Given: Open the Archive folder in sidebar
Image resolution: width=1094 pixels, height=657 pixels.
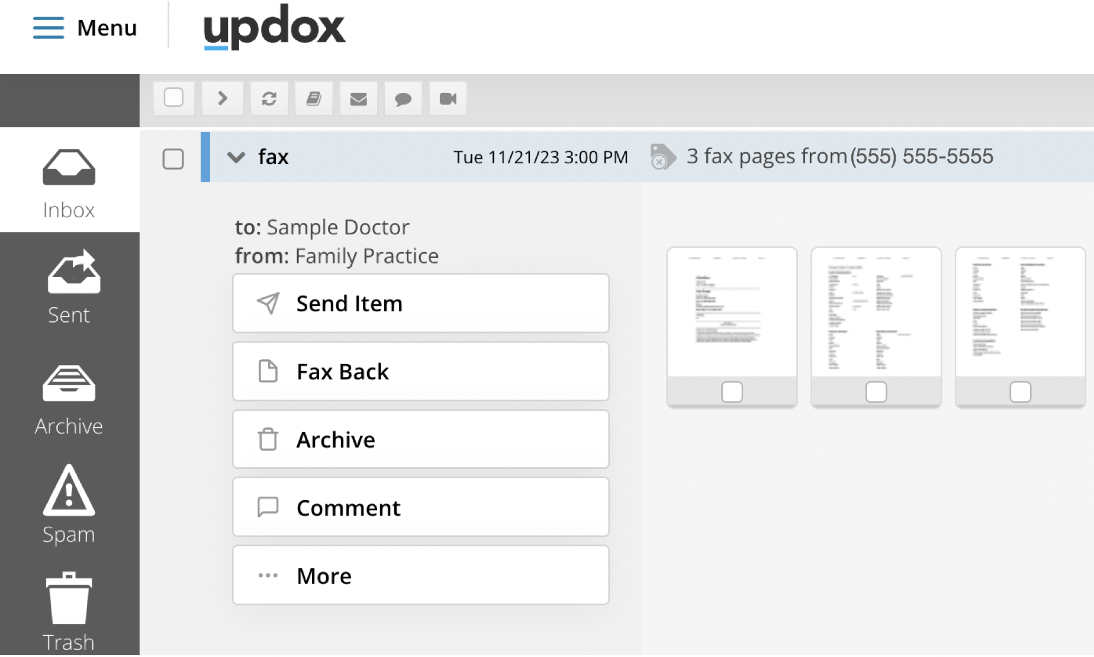Looking at the screenshot, I should [69, 401].
